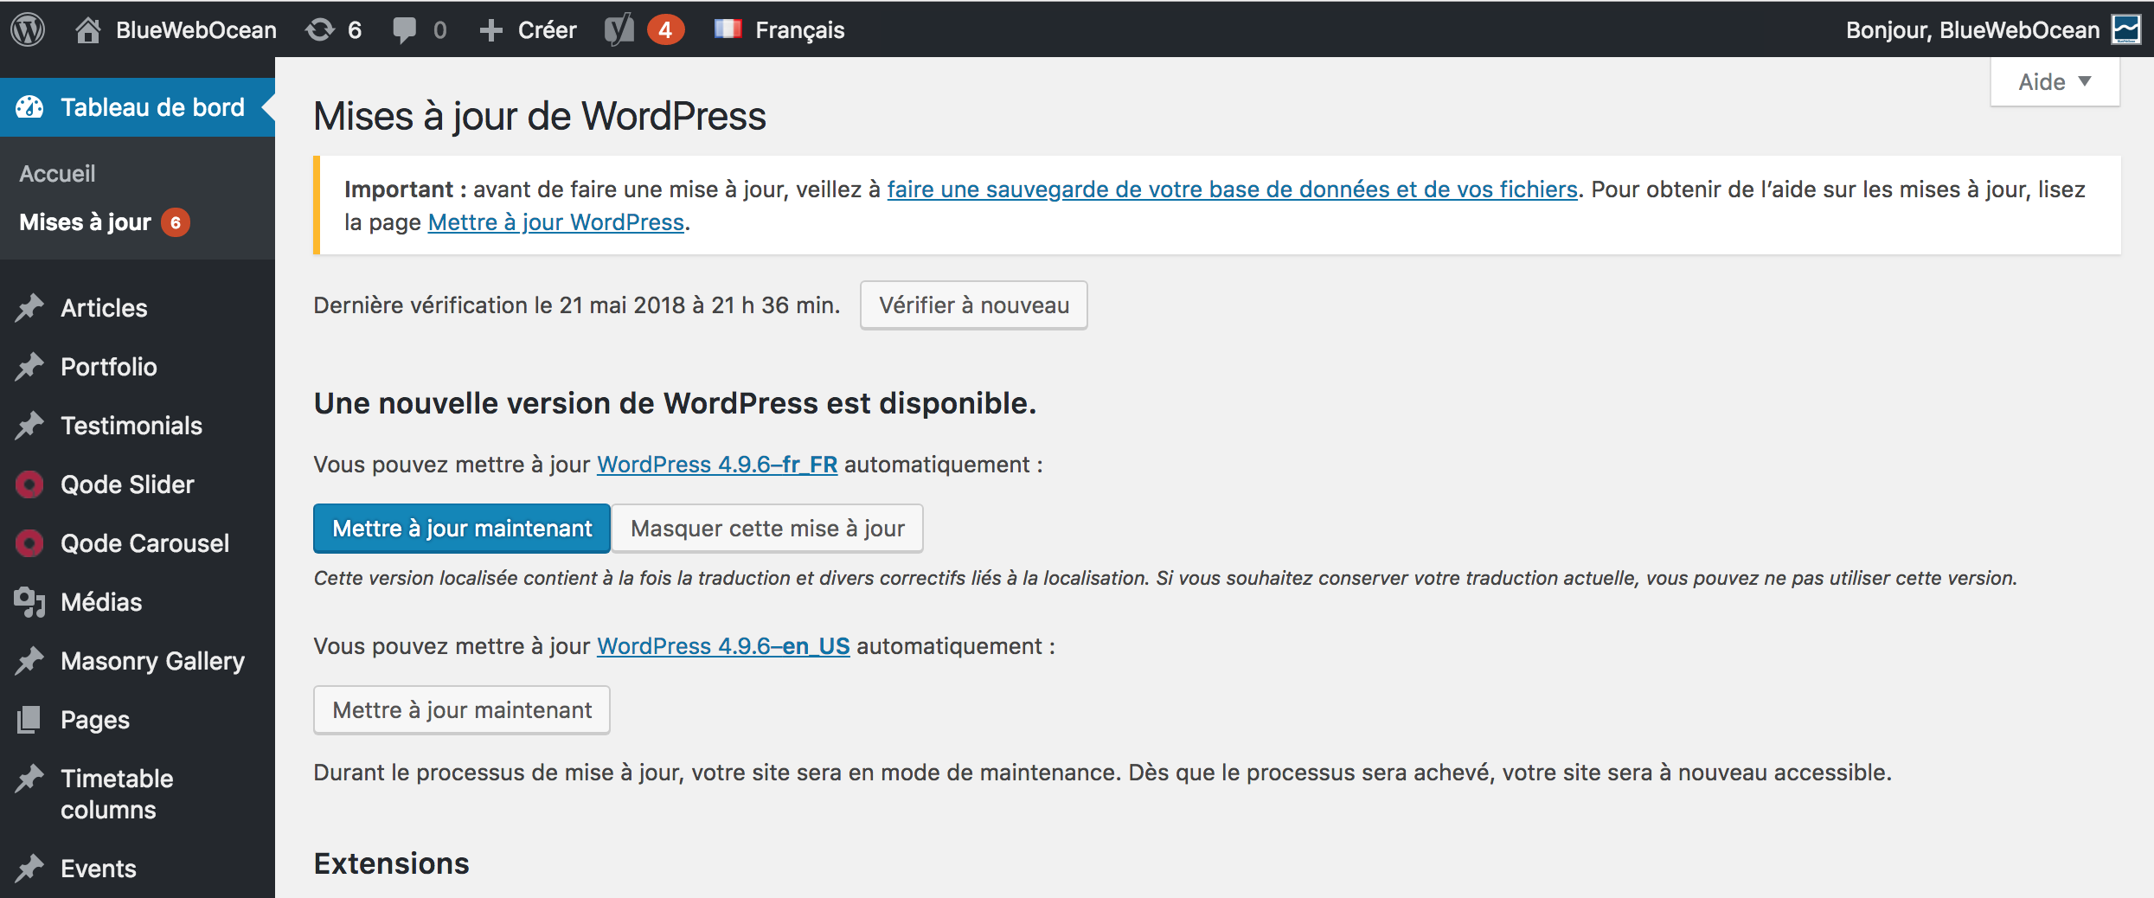Click the WordPress logo icon
The height and width of the screenshot is (898, 2154).
pos(28,29)
